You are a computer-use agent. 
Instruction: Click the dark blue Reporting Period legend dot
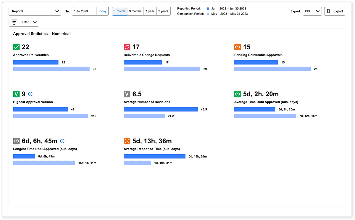point(208,9)
